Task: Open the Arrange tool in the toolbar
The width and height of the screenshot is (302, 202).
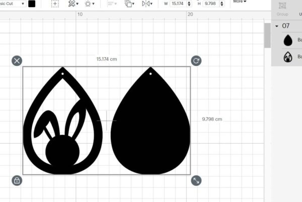Action: click(129, 4)
